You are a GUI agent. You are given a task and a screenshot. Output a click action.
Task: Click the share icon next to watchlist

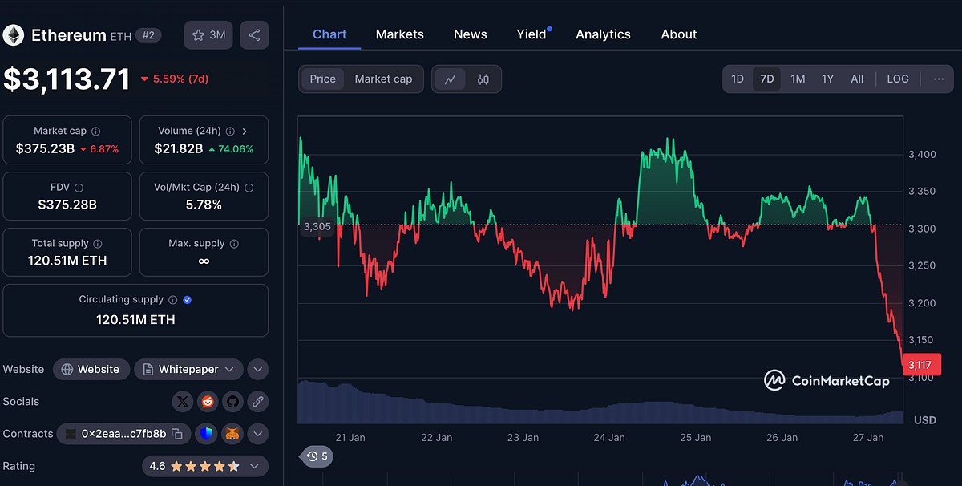[254, 34]
